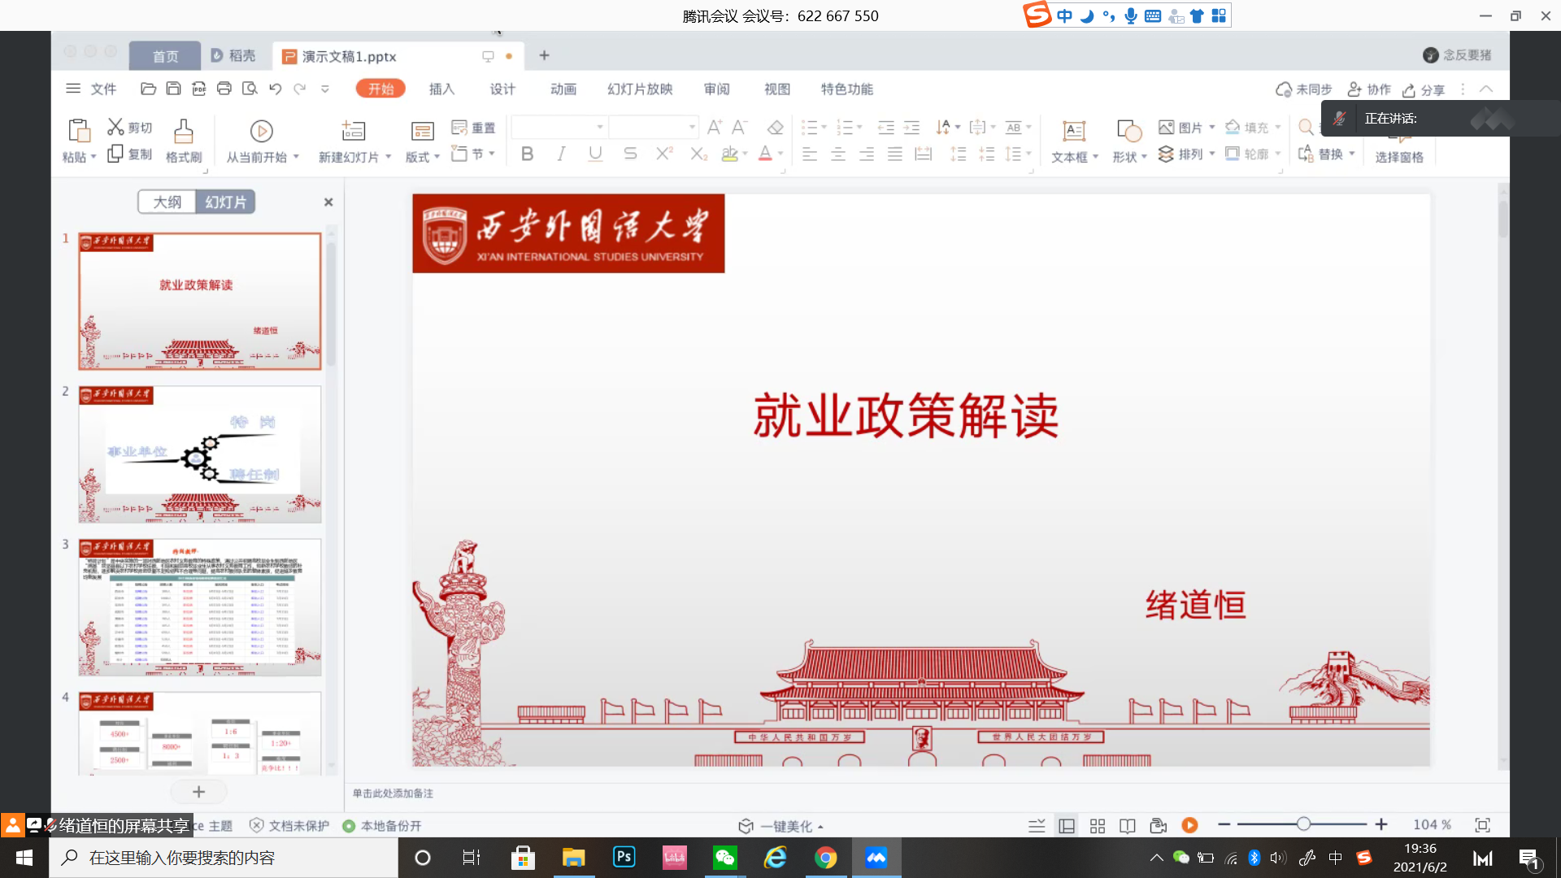The image size is (1561, 878).
Task: Open the Insert (插入) ribbon tab
Action: pos(441,89)
